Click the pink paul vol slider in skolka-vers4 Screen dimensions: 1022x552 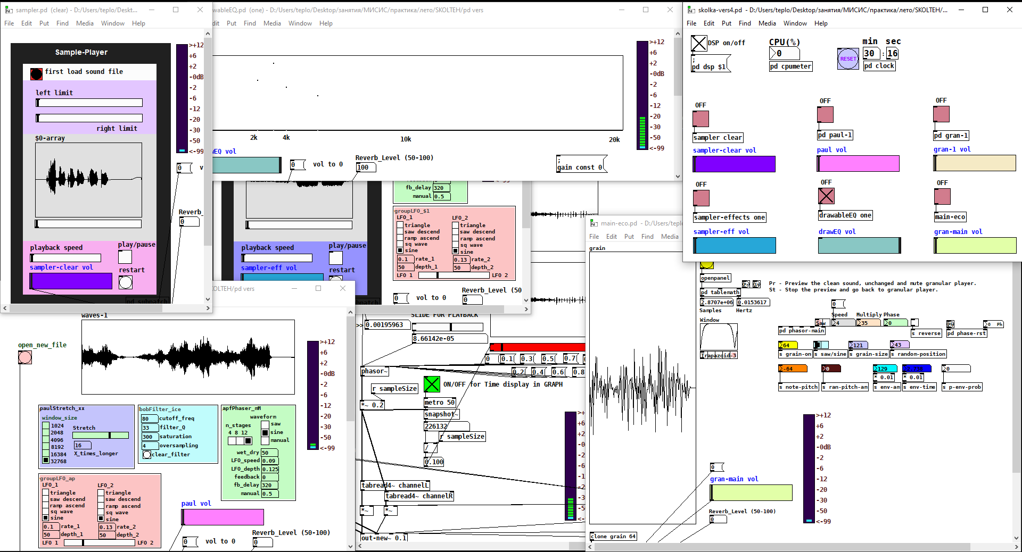[x=858, y=164]
